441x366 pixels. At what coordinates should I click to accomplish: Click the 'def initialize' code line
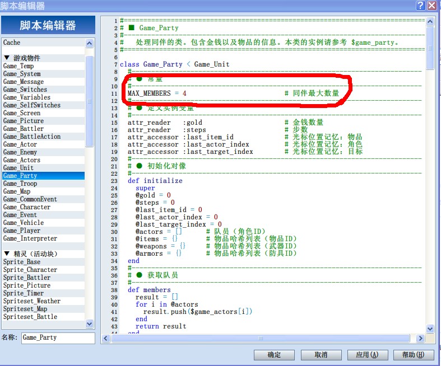(155, 181)
